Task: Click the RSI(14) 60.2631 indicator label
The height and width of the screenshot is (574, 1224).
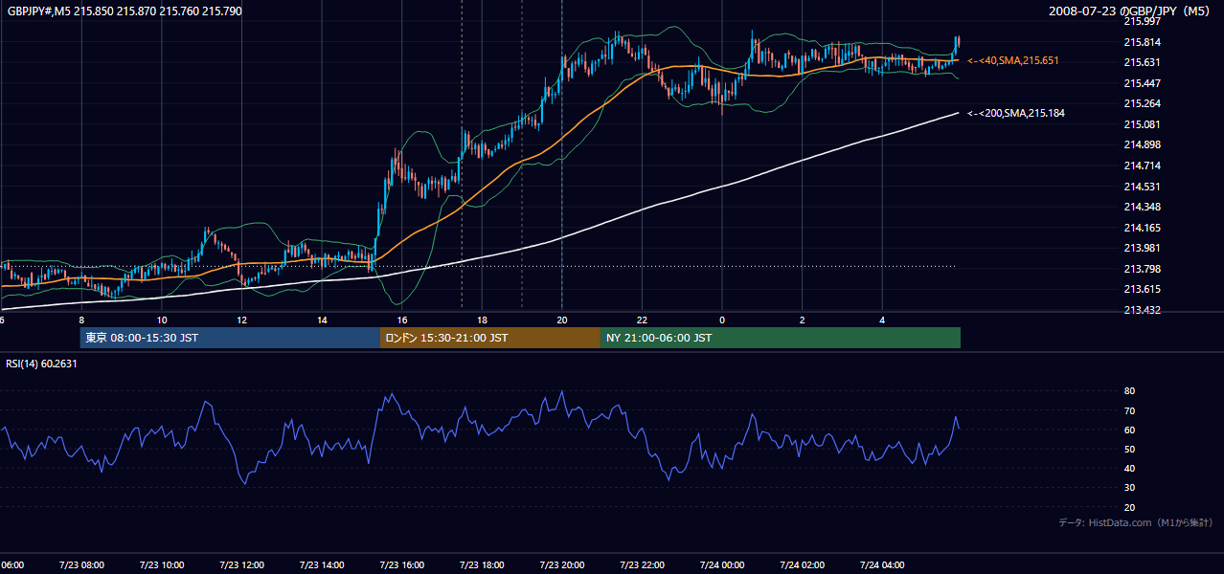Action: [x=41, y=363]
